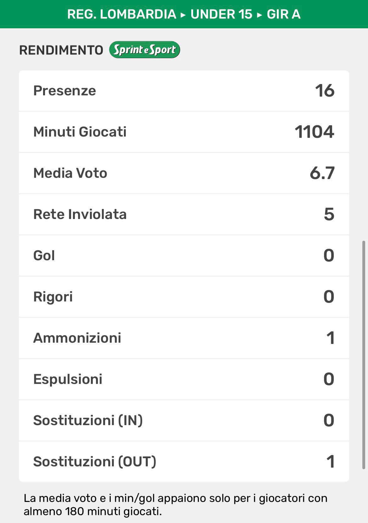The height and width of the screenshot is (523, 368).
Task: Click the vertical scrollbar thumb
Action: click(364, 355)
